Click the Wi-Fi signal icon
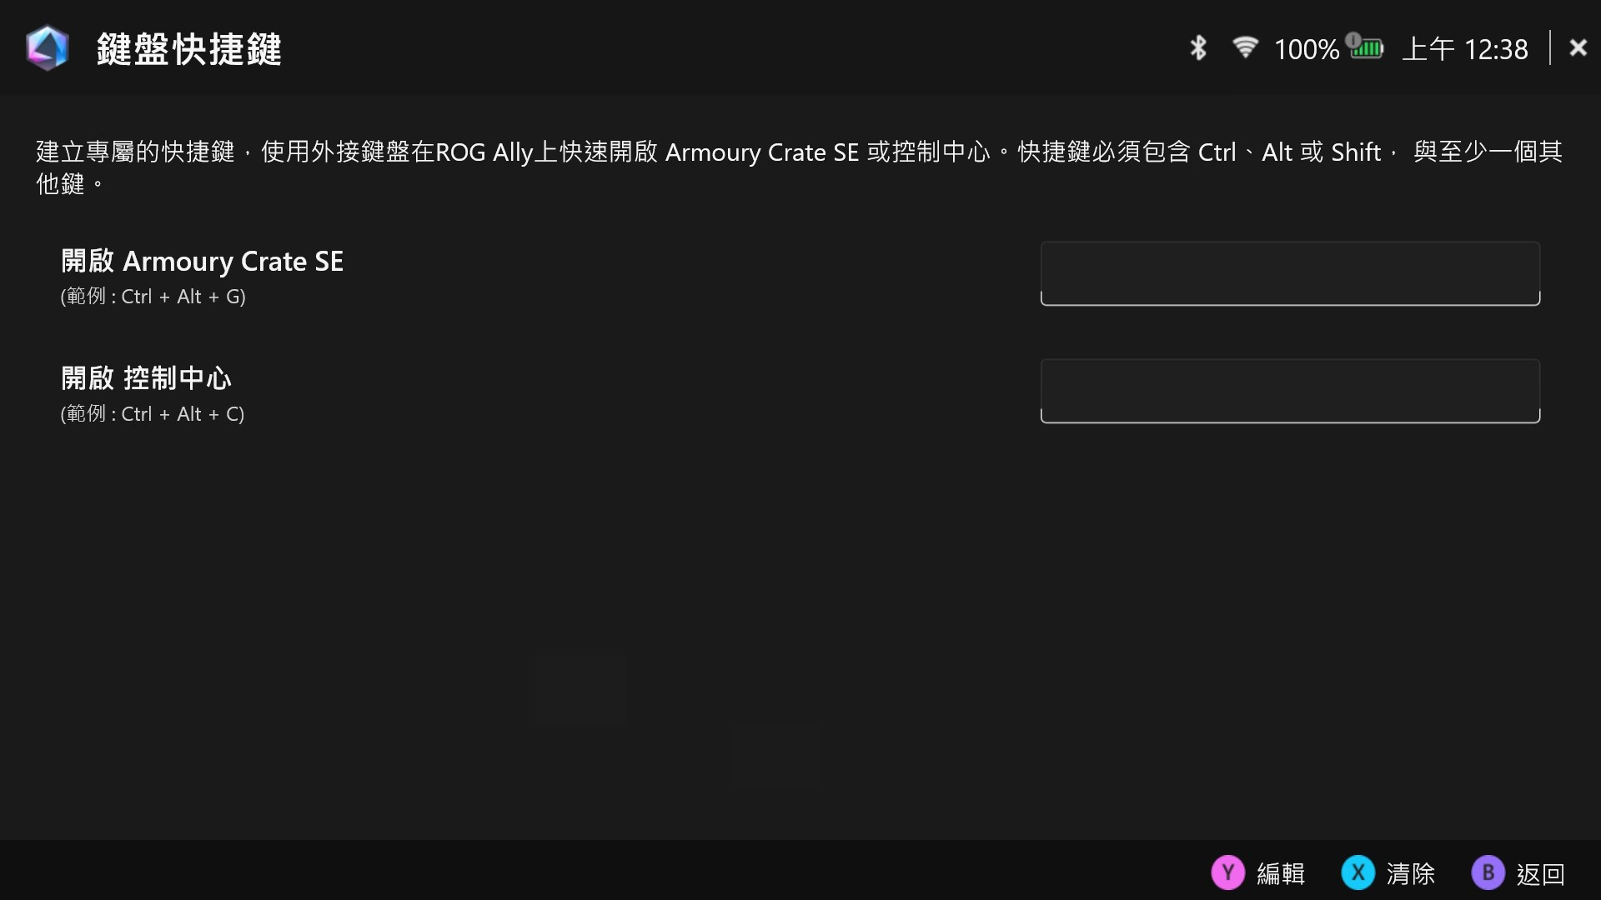The image size is (1601, 900). pyautogui.click(x=1245, y=47)
